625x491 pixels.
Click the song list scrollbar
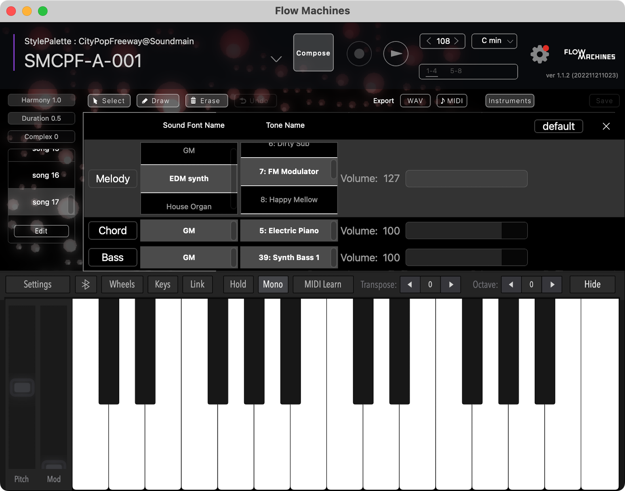[x=71, y=204]
